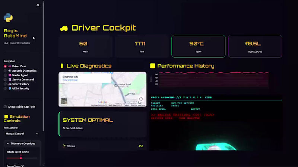Select the Master Agent radio button
298x167 pixels.
[x=5, y=75]
